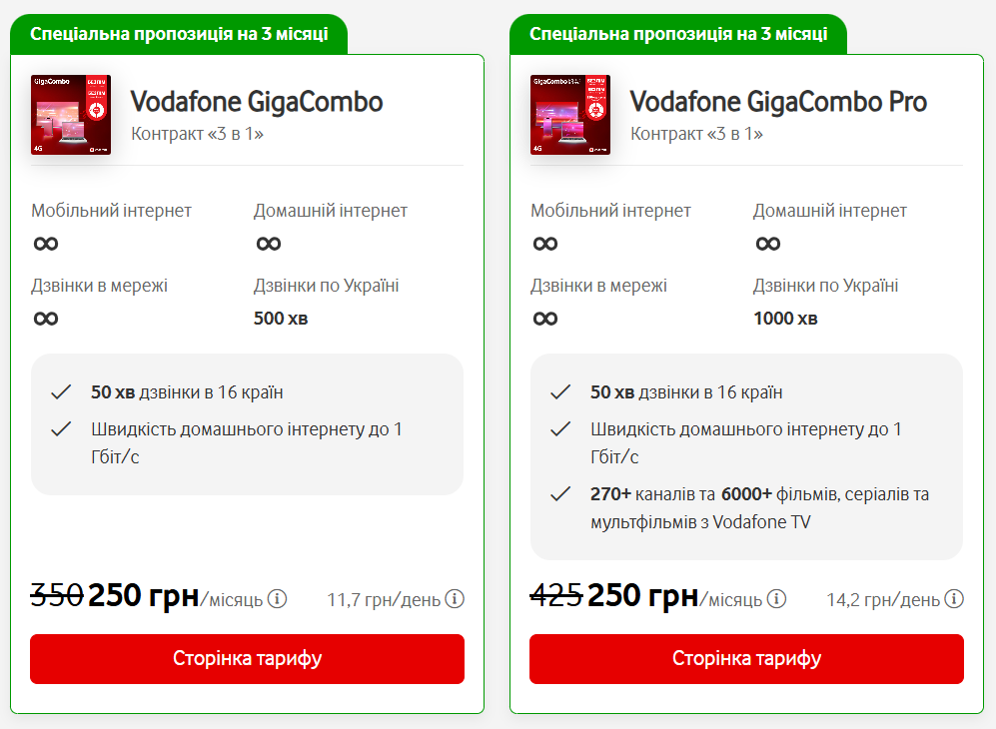Click the Vodafone GigaCombo Pro package thumbnail
Image resolution: width=996 pixels, height=729 pixels.
click(570, 115)
